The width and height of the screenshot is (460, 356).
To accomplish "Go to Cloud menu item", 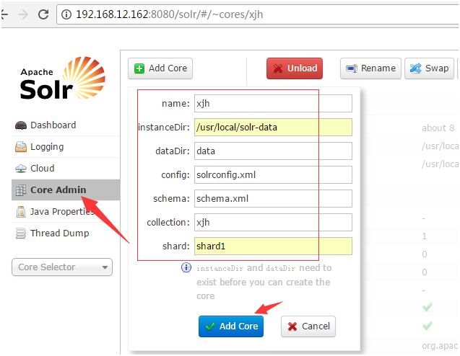I will (66, 169).
